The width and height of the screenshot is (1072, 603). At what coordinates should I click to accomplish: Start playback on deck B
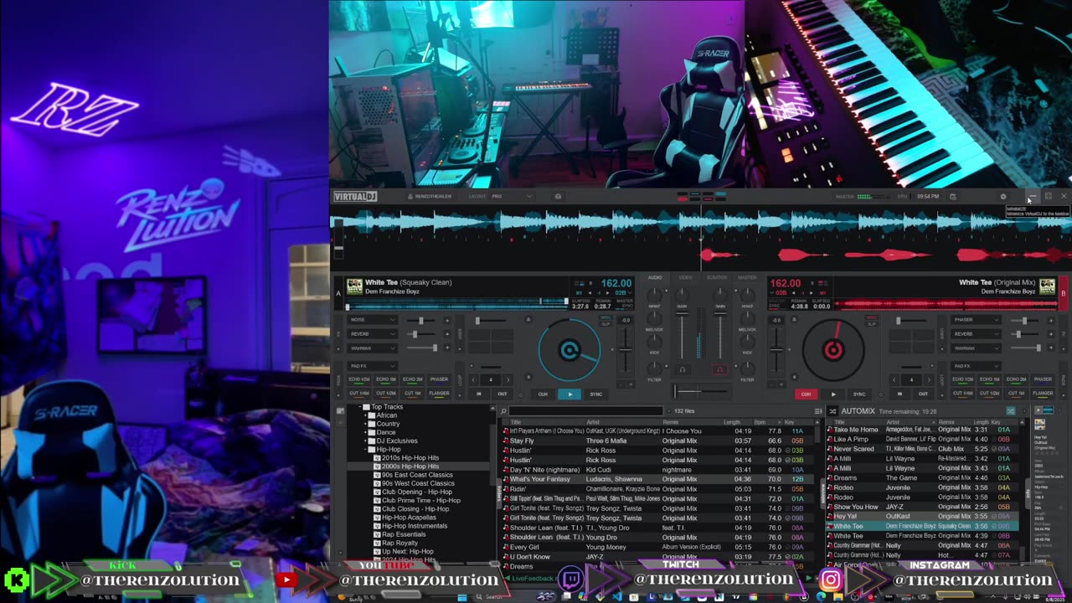832,394
